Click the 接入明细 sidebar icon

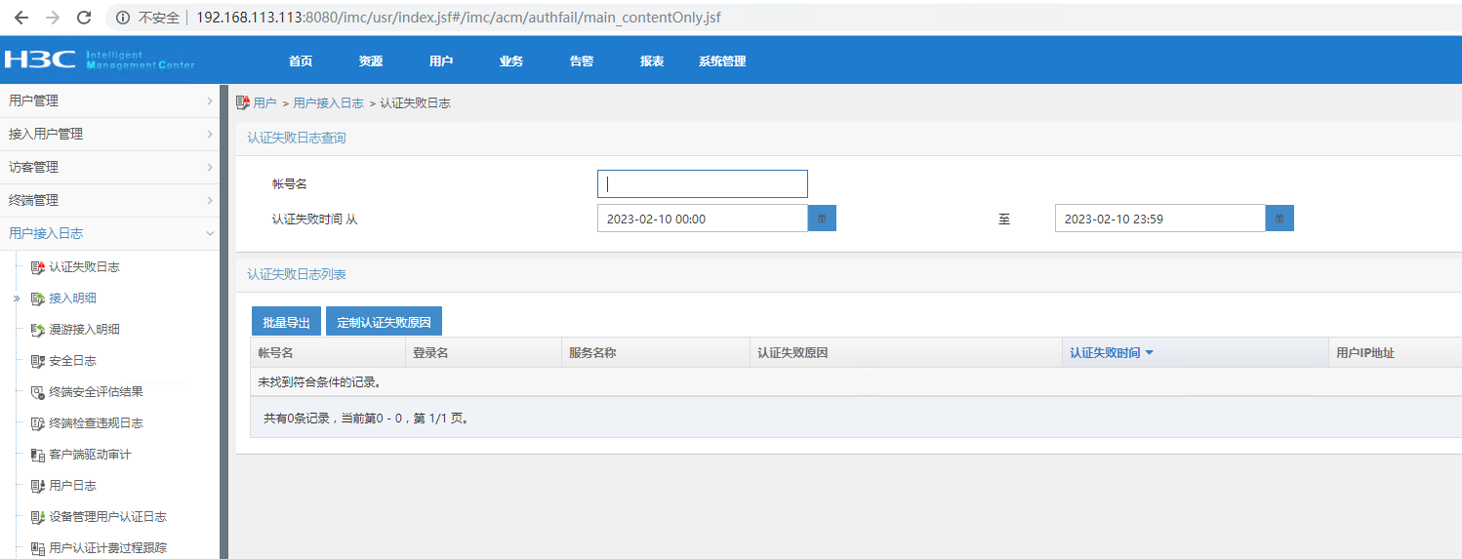(38, 299)
